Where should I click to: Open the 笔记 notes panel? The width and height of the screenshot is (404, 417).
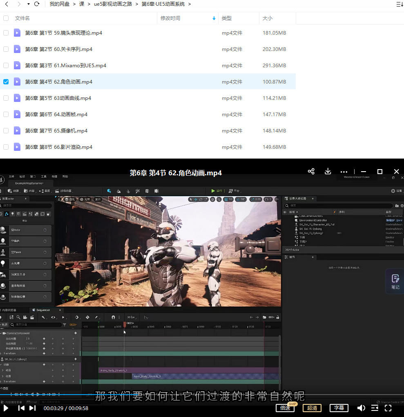(x=395, y=282)
